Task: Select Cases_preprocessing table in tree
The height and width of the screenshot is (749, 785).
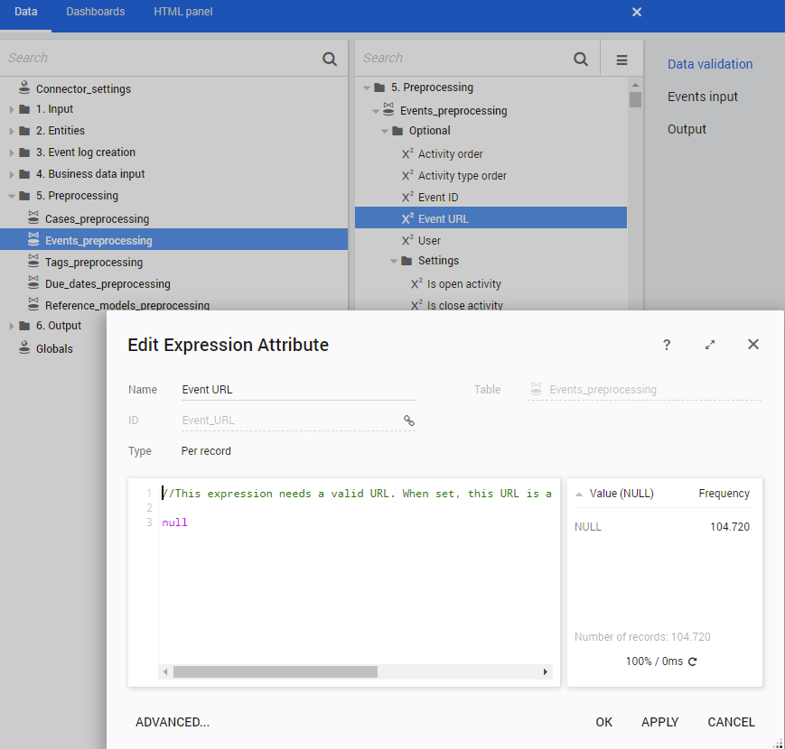Action: point(97,218)
